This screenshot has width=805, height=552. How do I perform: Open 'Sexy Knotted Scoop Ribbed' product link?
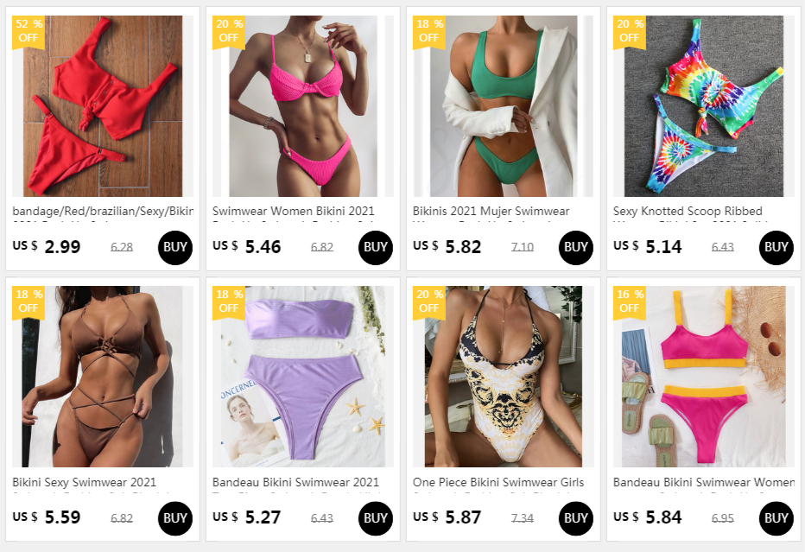[x=688, y=211]
